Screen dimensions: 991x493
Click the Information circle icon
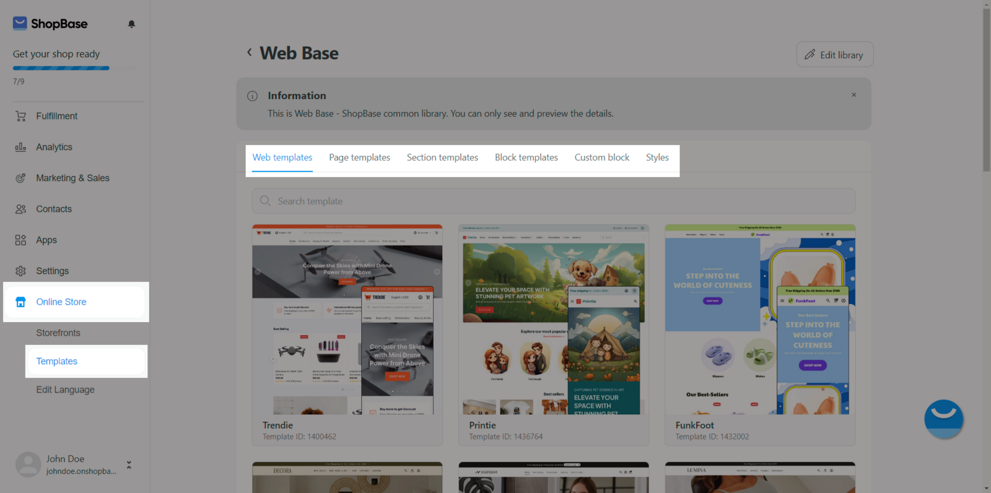252,96
